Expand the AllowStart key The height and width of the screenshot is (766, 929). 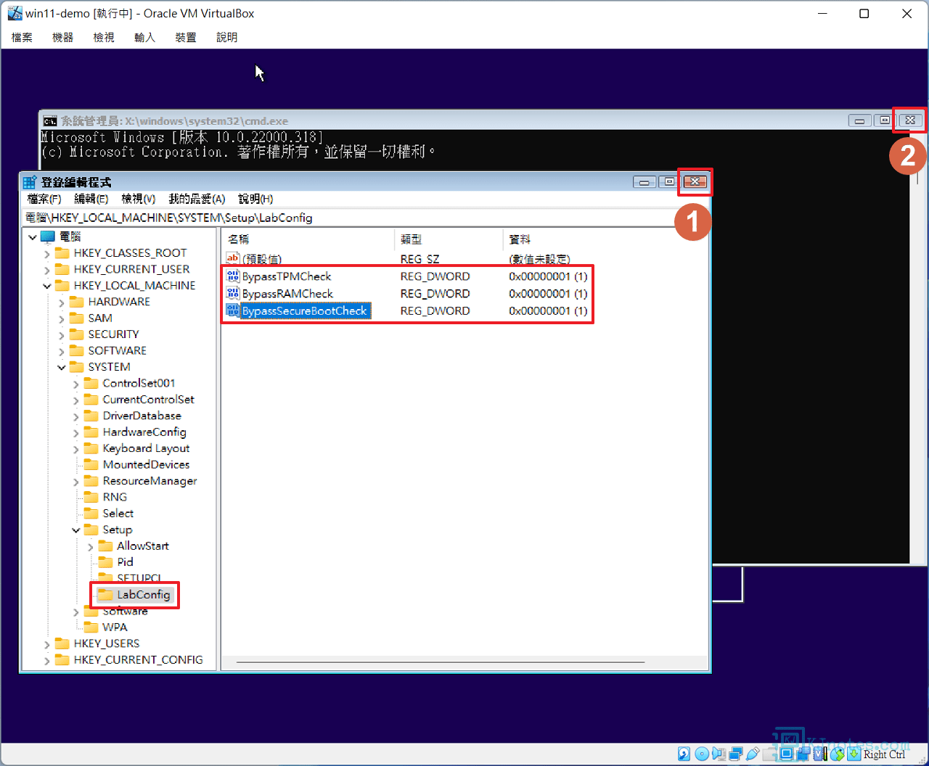click(x=91, y=546)
